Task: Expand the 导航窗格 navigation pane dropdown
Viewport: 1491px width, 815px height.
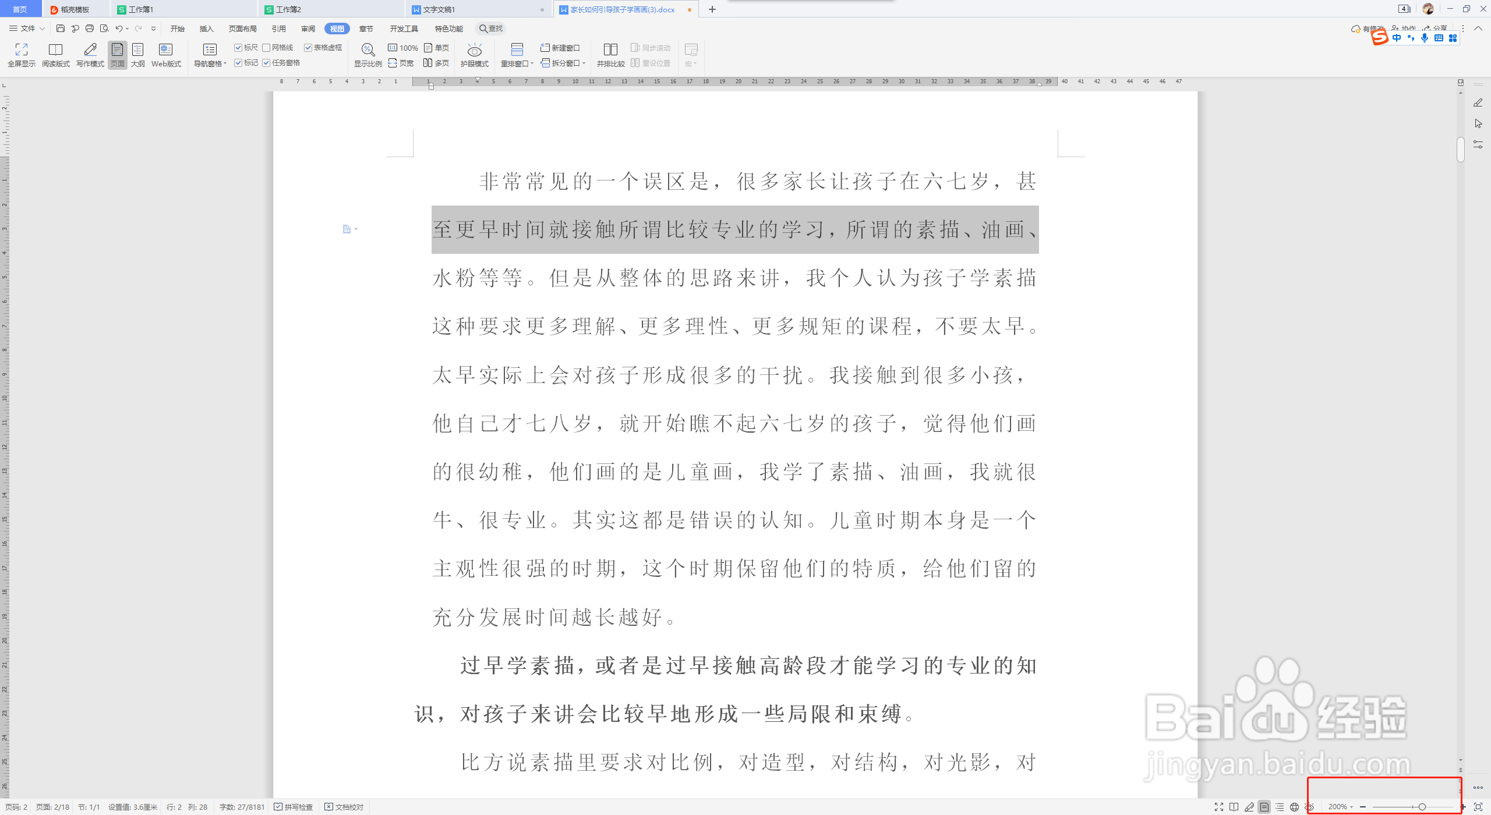Action: pyautogui.click(x=224, y=63)
